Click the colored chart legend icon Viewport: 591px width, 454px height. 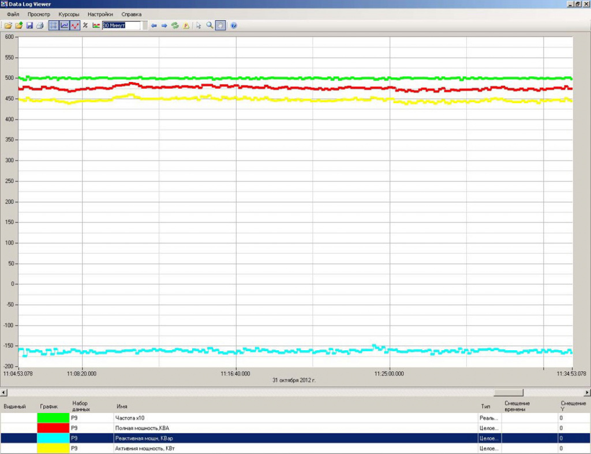(96, 25)
